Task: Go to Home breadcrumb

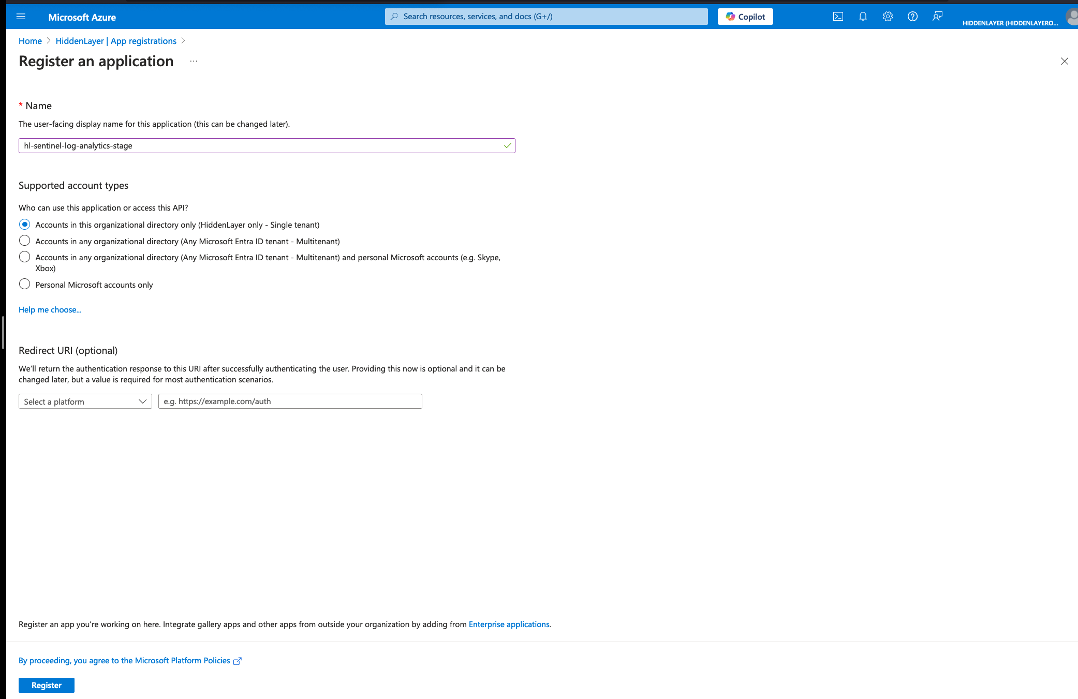Action: [x=30, y=41]
